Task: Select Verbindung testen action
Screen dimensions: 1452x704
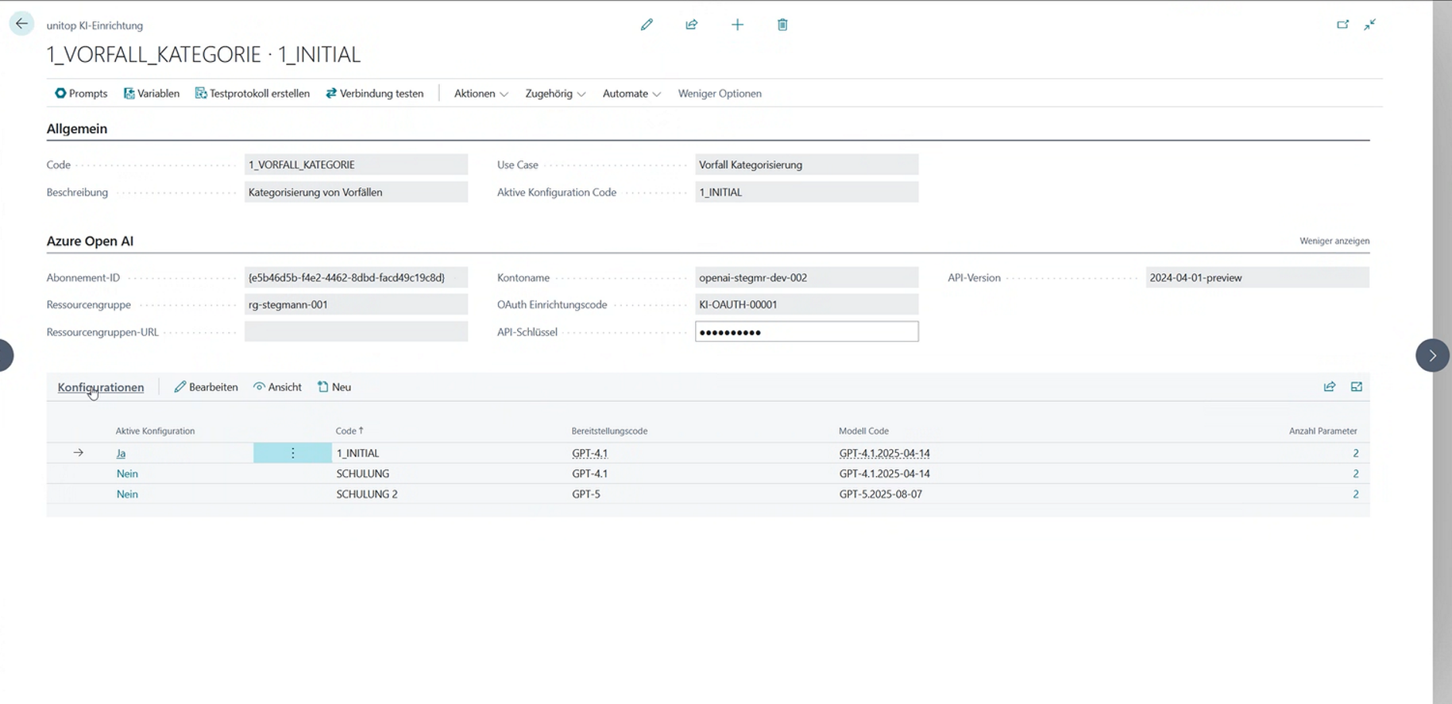Action: tap(374, 94)
